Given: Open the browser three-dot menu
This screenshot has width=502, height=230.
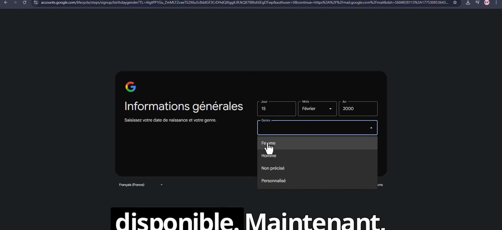Looking at the screenshot, I should [496, 2].
